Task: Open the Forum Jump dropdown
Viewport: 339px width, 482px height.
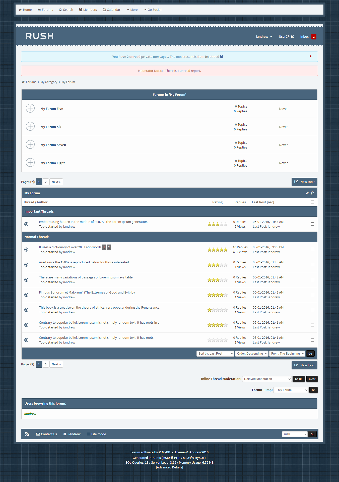Action: click(x=291, y=390)
